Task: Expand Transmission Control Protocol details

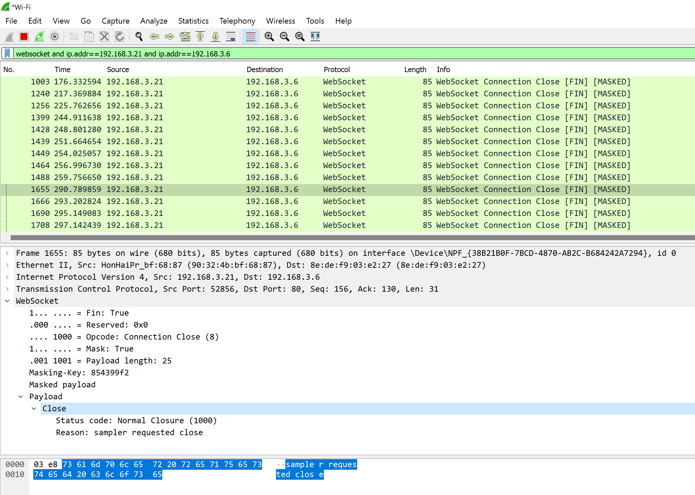Action: [x=7, y=289]
